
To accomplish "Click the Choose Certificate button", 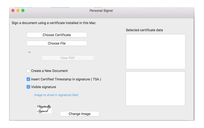I will [x=57, y=35].
